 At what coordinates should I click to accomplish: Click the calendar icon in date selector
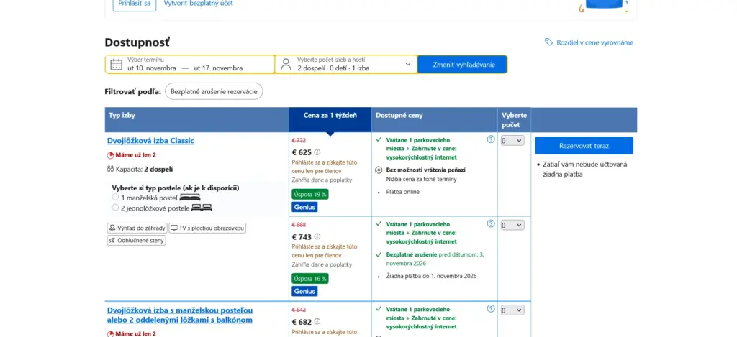coord(116,64)
